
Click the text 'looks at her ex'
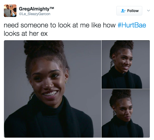26,33
